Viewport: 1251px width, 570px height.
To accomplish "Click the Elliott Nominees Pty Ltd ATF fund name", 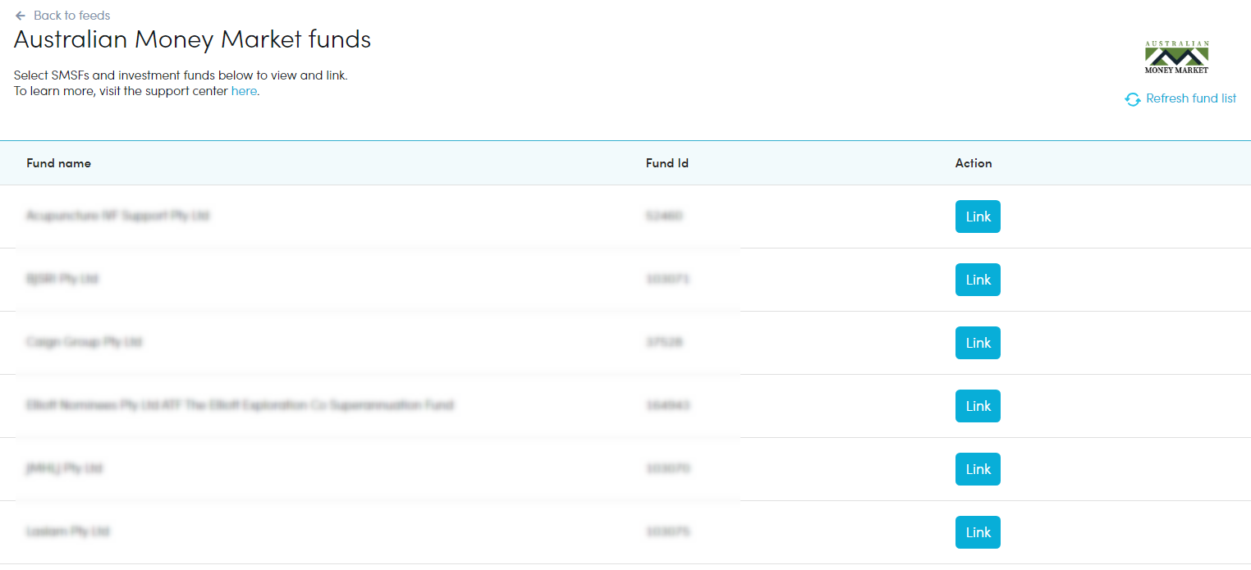I will click(x=240, y=405).
